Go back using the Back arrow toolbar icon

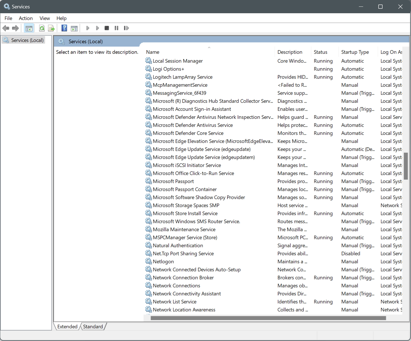pyautogui.click(x=6, y=28)
